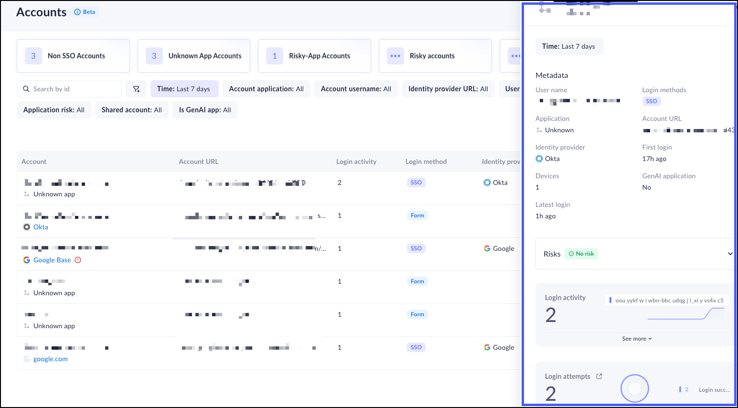This screenshot has height=408, width=738.
Task: Click the Beta info icon
Action: pos(77,12)
